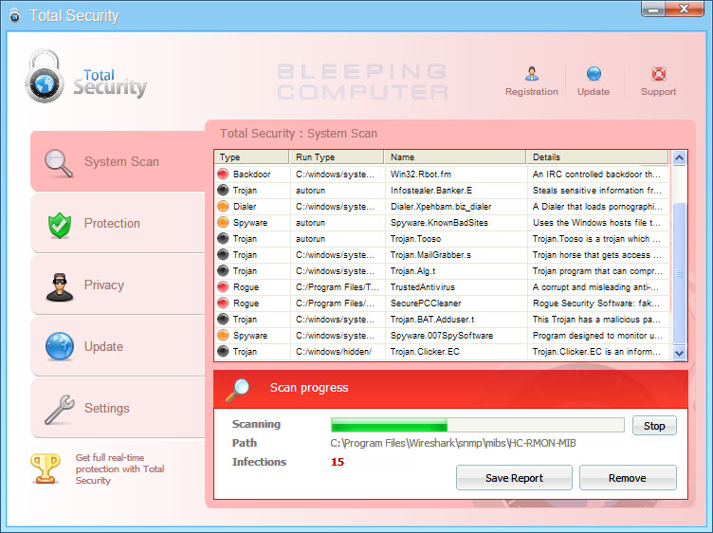Go to the Settings tab
This screenshot has height=533, width=713.
coord(118,409)
